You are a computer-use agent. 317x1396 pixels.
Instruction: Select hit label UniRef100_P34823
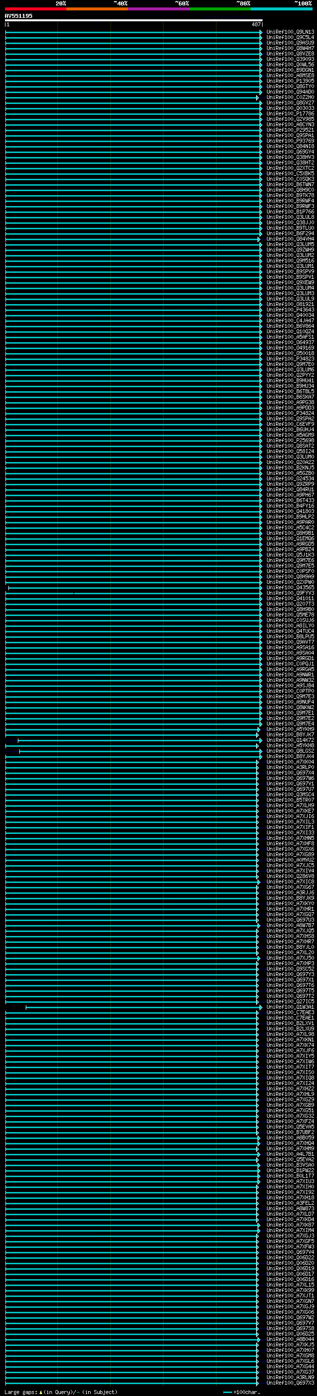pos(290,359)
